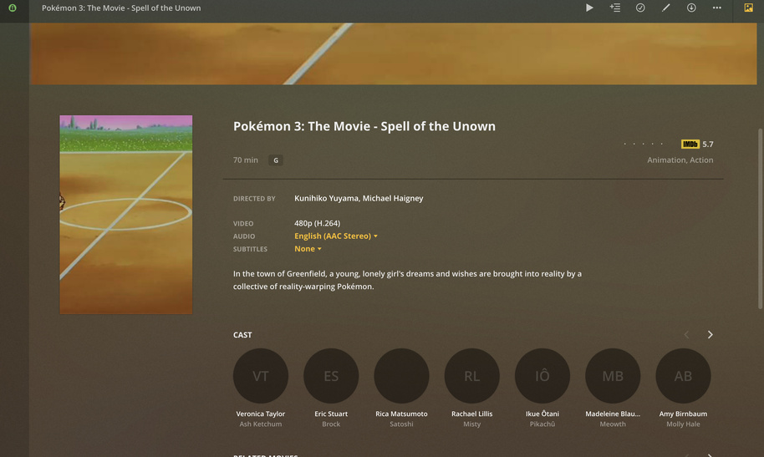Viewport: 764px width, 457px height.
Task: Click the 'Molly Hale' role text
Action: click(683, 424)
